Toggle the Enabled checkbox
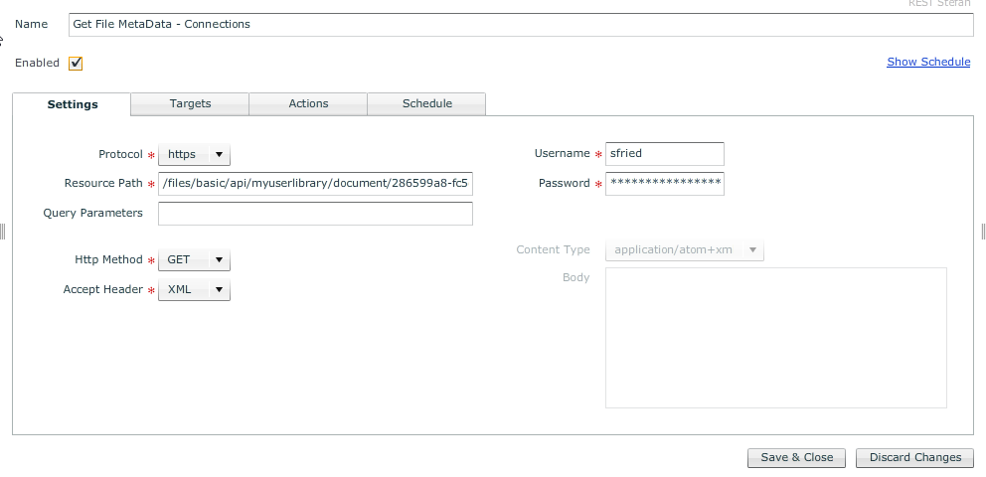 pos(76,64)
